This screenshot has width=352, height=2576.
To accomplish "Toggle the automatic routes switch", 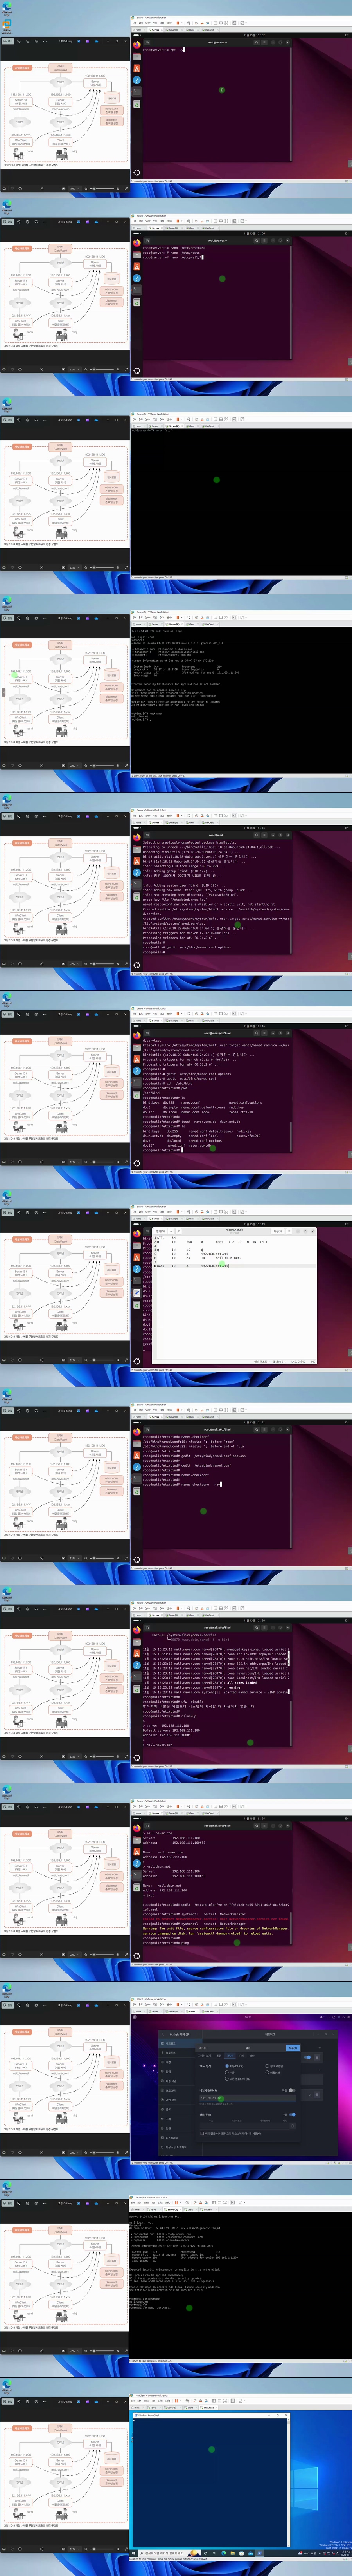I will (292, 2114).
